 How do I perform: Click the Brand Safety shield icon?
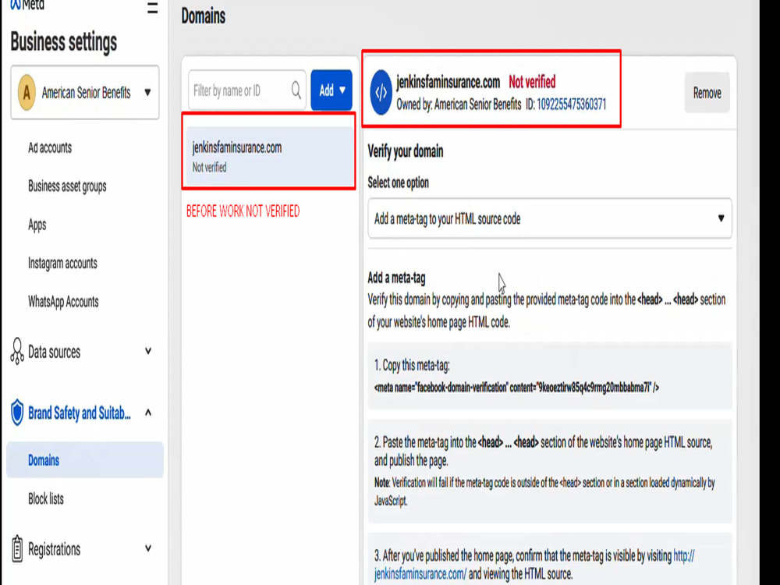coord(17,413)
